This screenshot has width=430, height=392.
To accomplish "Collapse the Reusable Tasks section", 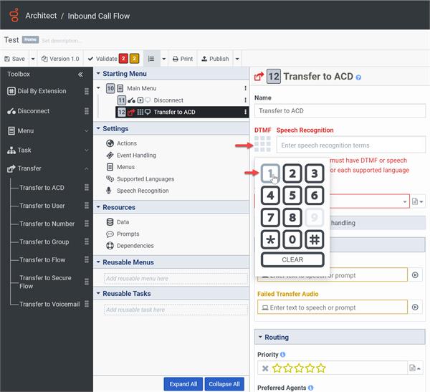I will [98, 293].
